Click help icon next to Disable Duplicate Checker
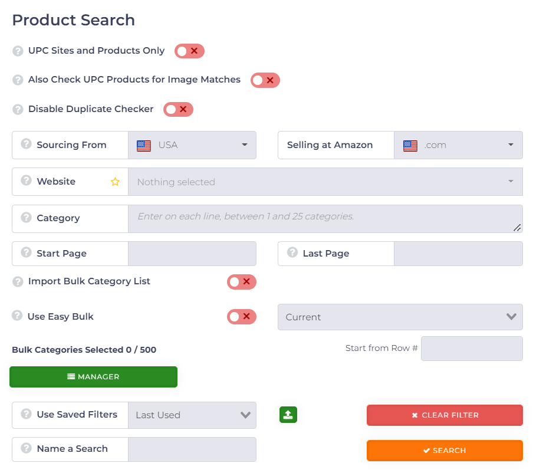This screenshot has height=476, width=533. pos(18,109)
